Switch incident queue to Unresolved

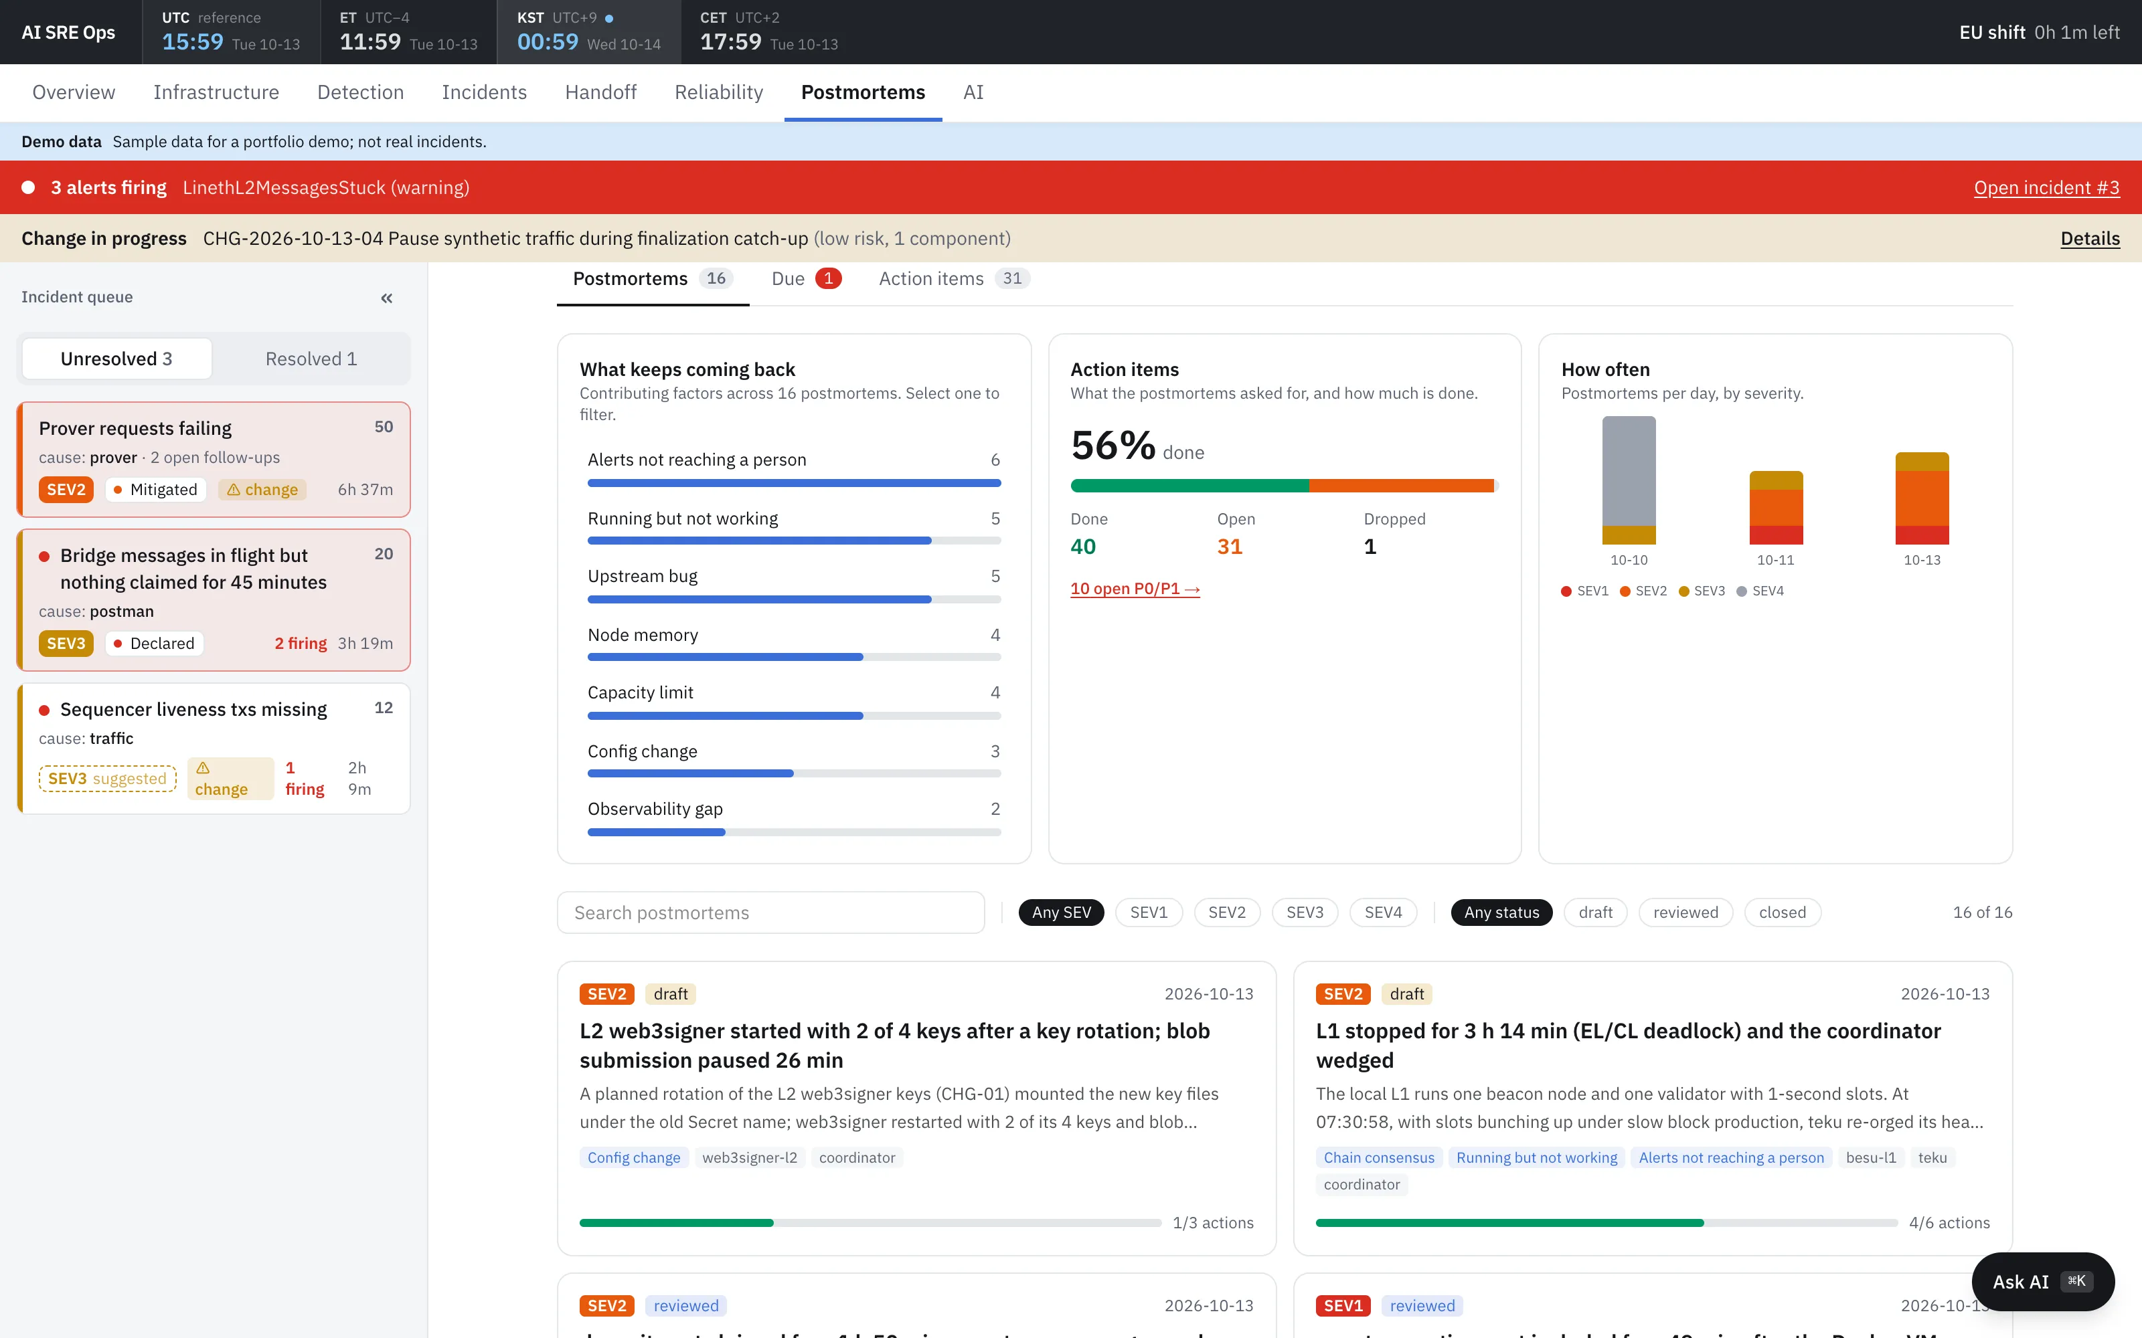(x=117, y=359)
